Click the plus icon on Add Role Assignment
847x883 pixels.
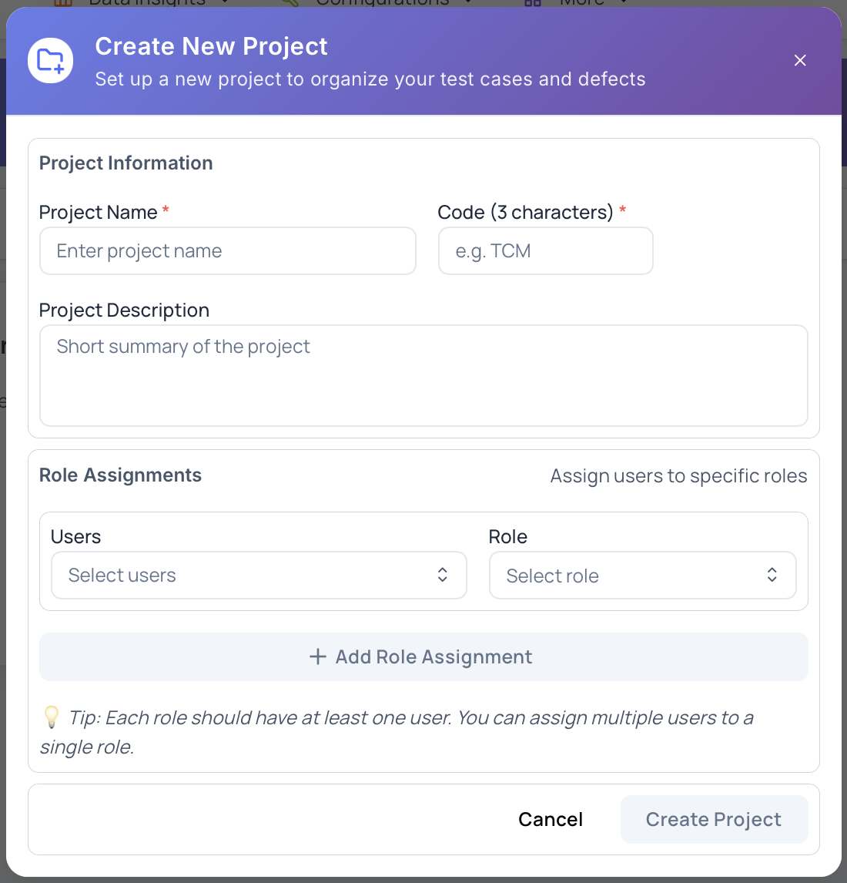pyautogui.click(x=317, y=656)
